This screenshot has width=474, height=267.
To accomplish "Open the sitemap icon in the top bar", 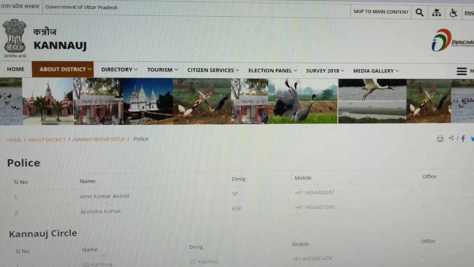I will [437, 13].
